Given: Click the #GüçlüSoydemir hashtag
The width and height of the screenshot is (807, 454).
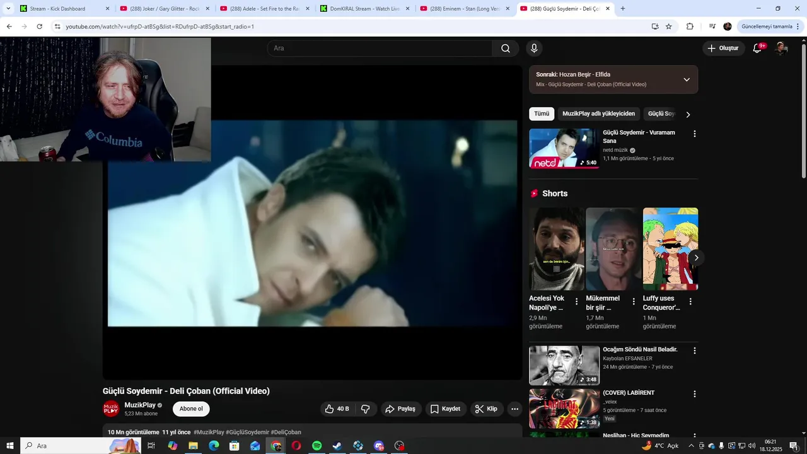Looking at the screenshot, I should (x=247, y=433).
